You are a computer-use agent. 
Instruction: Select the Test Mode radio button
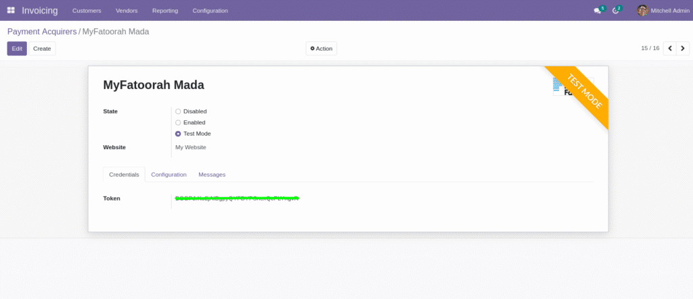tap(178, 134)
